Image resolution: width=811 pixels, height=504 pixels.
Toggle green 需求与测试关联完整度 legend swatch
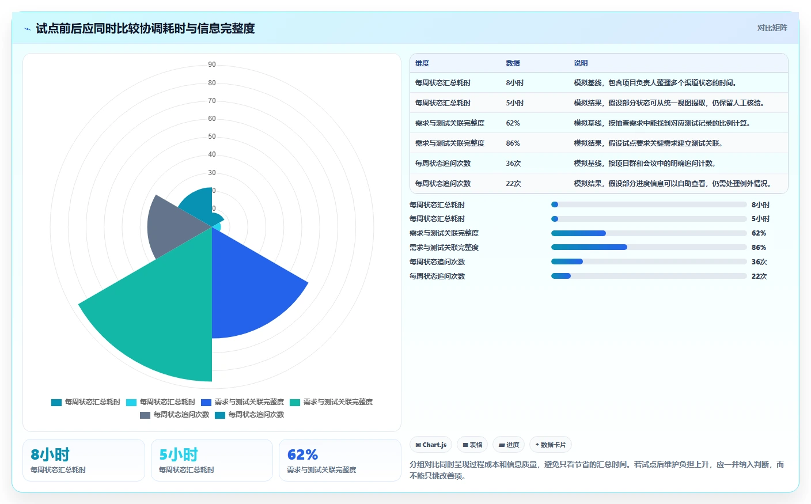pos(295,402)
